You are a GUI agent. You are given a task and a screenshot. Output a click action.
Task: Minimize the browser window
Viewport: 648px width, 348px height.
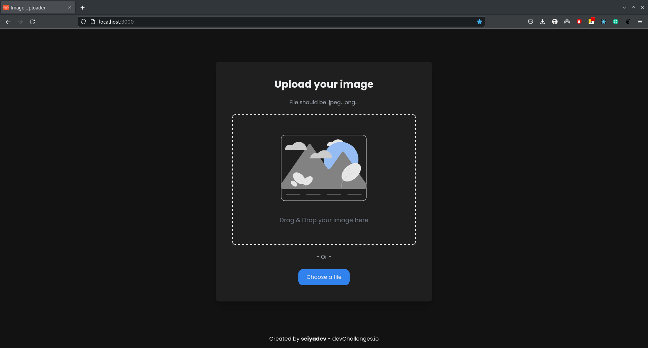(624, 7)
